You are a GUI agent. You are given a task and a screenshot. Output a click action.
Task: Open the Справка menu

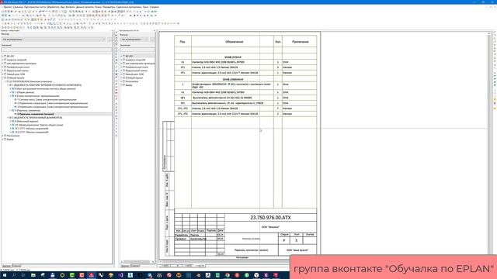(155, 7)
